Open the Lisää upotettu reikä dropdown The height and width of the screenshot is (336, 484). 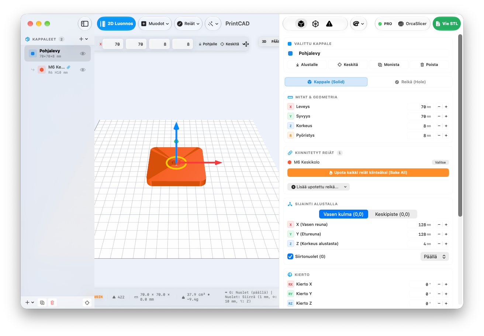(318, 187)
